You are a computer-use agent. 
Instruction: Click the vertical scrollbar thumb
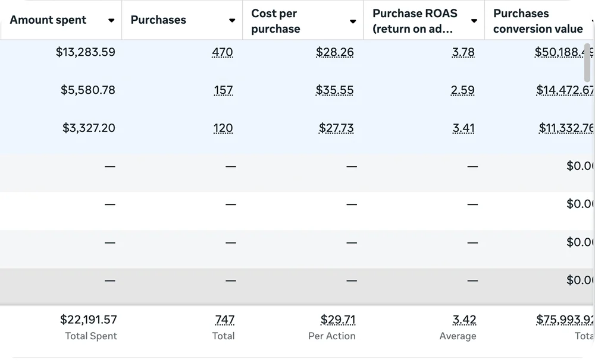coord(587,62)
